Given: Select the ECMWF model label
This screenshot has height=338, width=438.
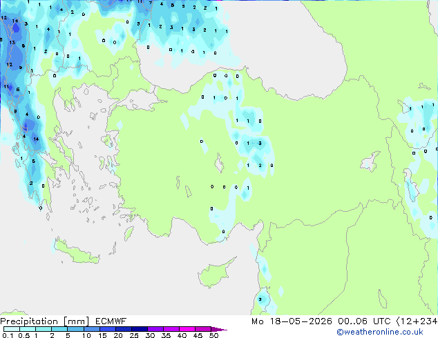Looking at the screenshot, I should [x=111, y=321].
